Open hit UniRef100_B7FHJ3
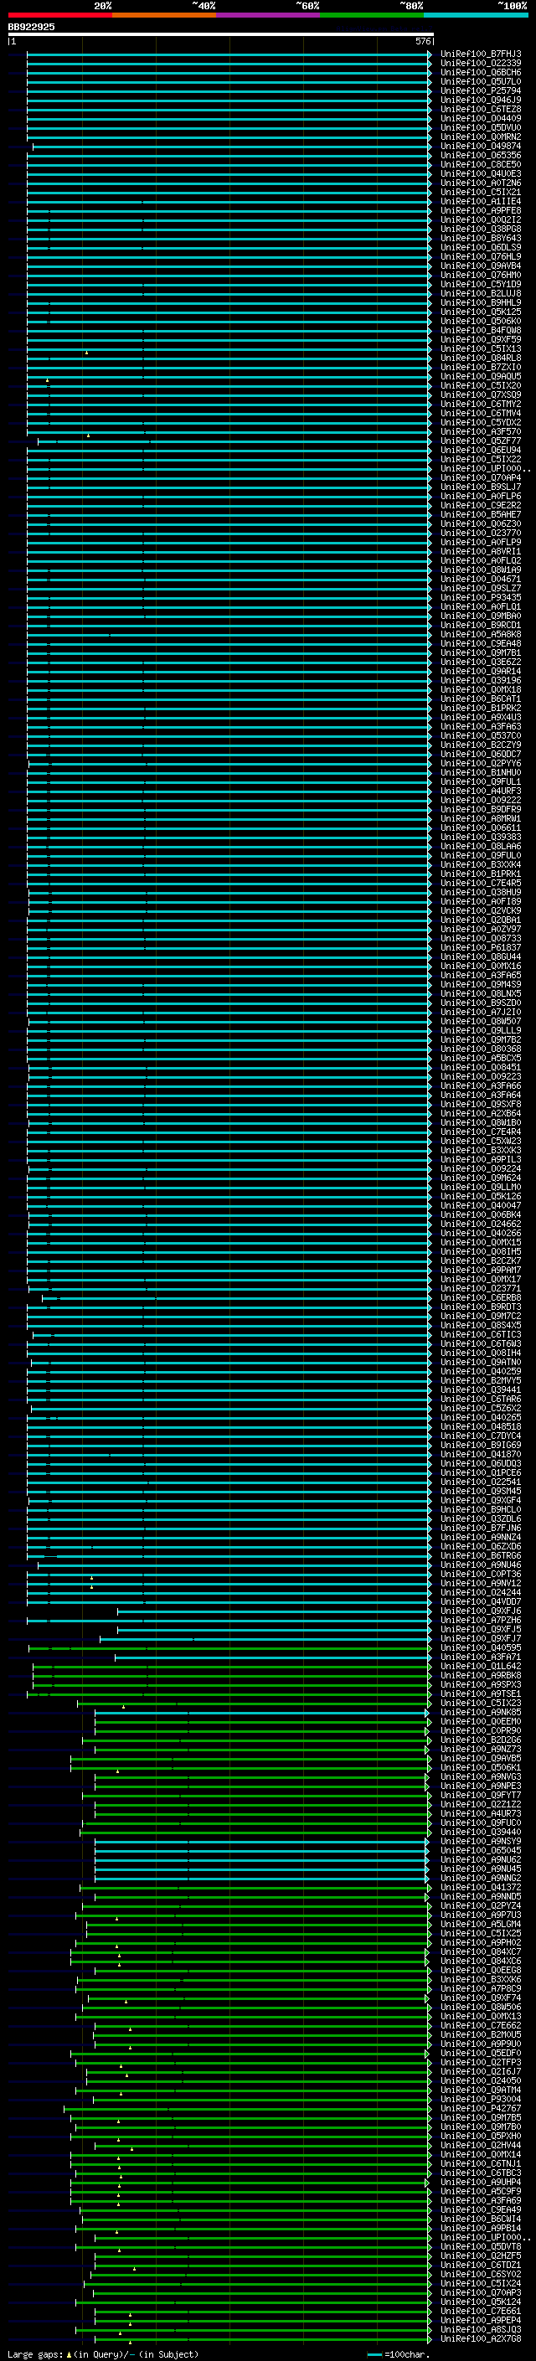536x2361 pixels. (x=480, y=54)
